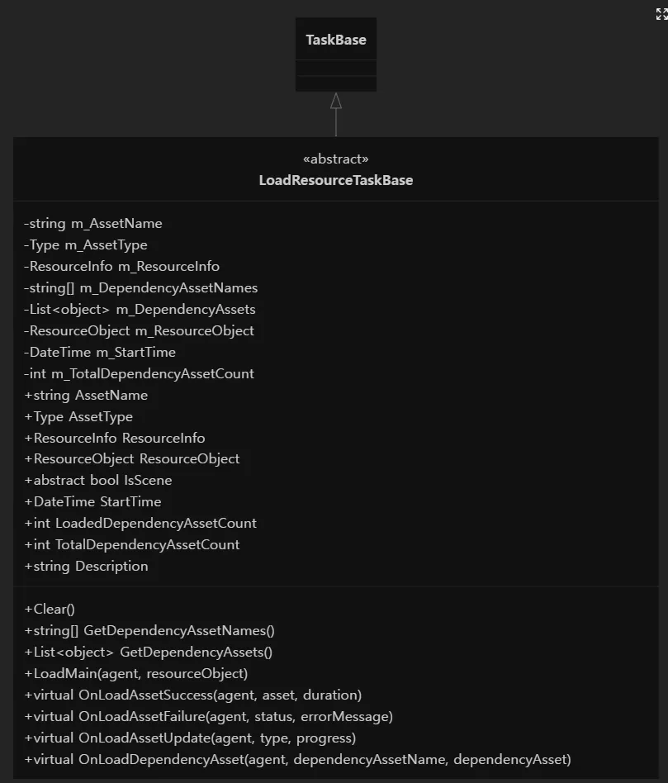
Task: Click the m_TotalDependencyAssetCount field
Action: [x=140, y=373]
